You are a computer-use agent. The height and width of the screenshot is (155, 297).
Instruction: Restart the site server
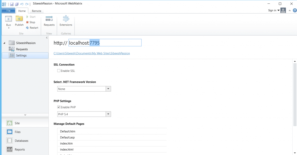pos(32,28)
